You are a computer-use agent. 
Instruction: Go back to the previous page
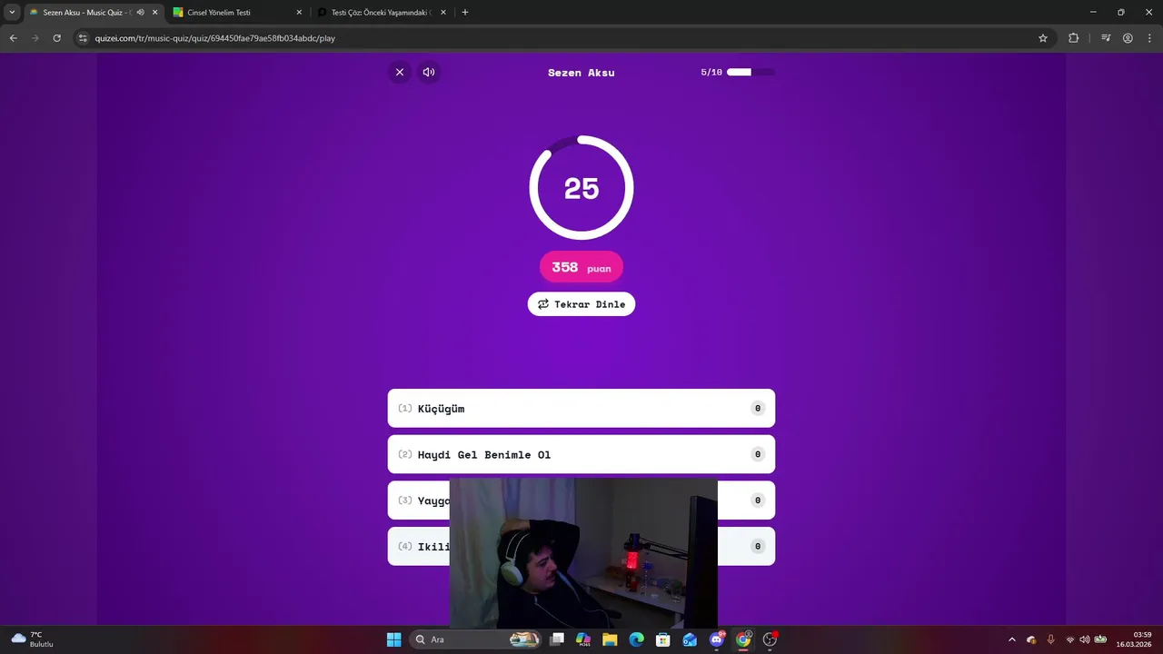click(13, 38)
